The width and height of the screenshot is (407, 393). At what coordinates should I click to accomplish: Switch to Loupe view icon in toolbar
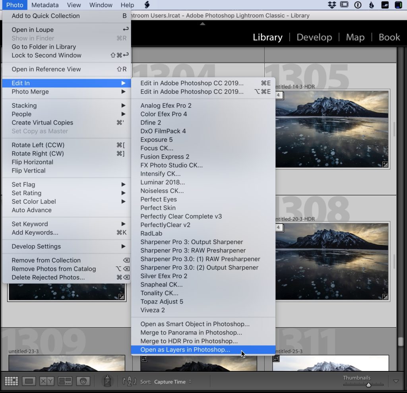coord(29,381)
